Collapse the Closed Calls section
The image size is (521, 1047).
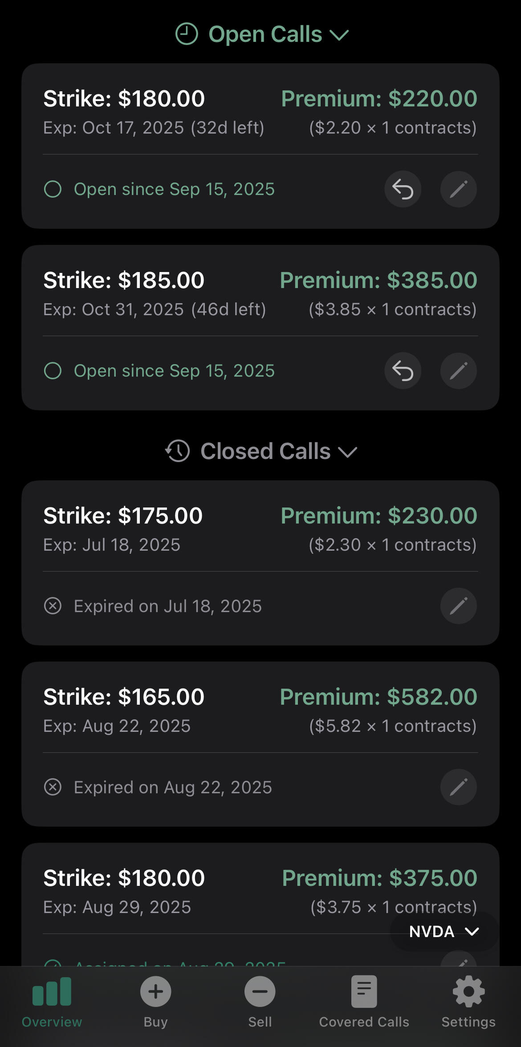pos(347,452)
